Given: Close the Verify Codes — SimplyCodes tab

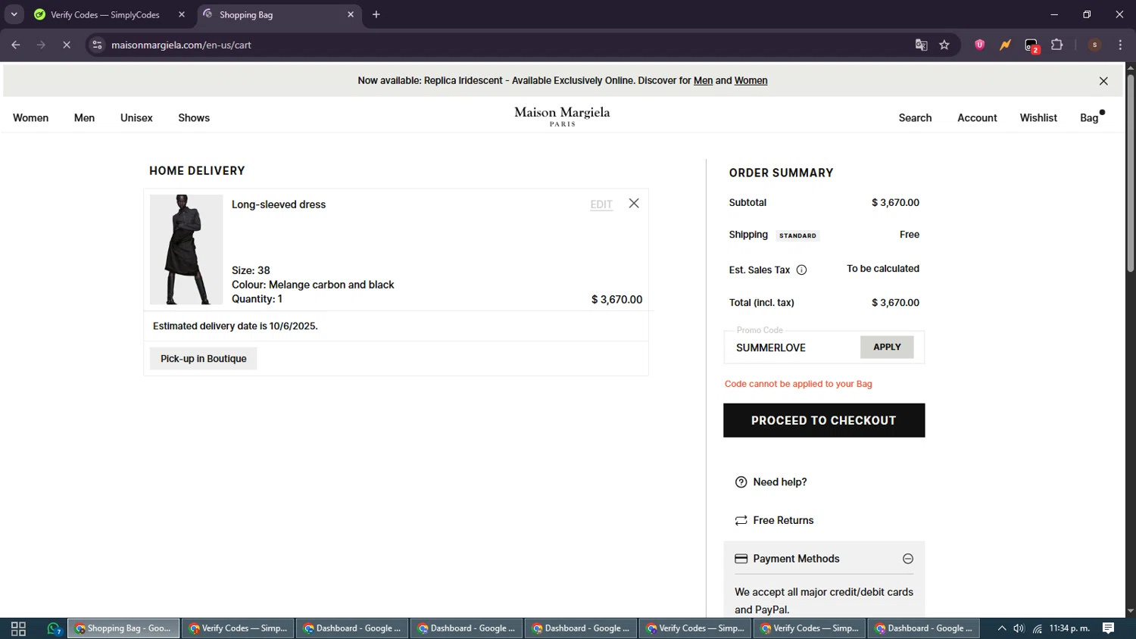Looking at the screenshot, I should click(x=182, y=14).
